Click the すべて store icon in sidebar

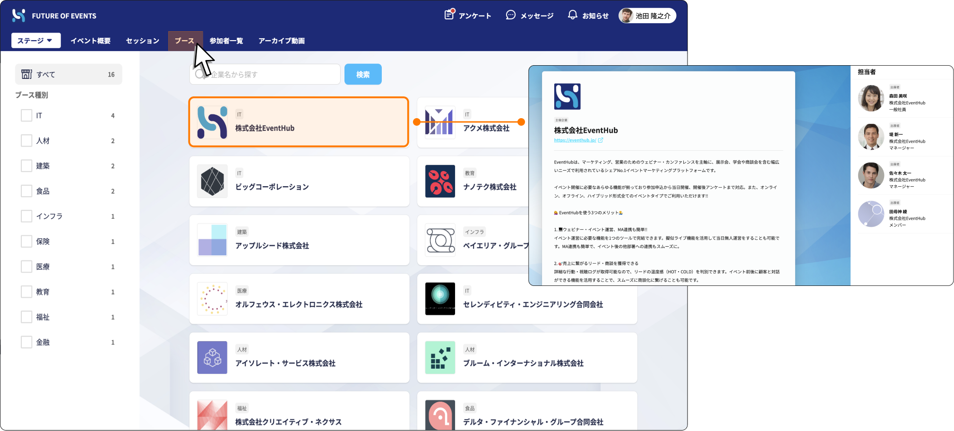(x=26, y=74)
